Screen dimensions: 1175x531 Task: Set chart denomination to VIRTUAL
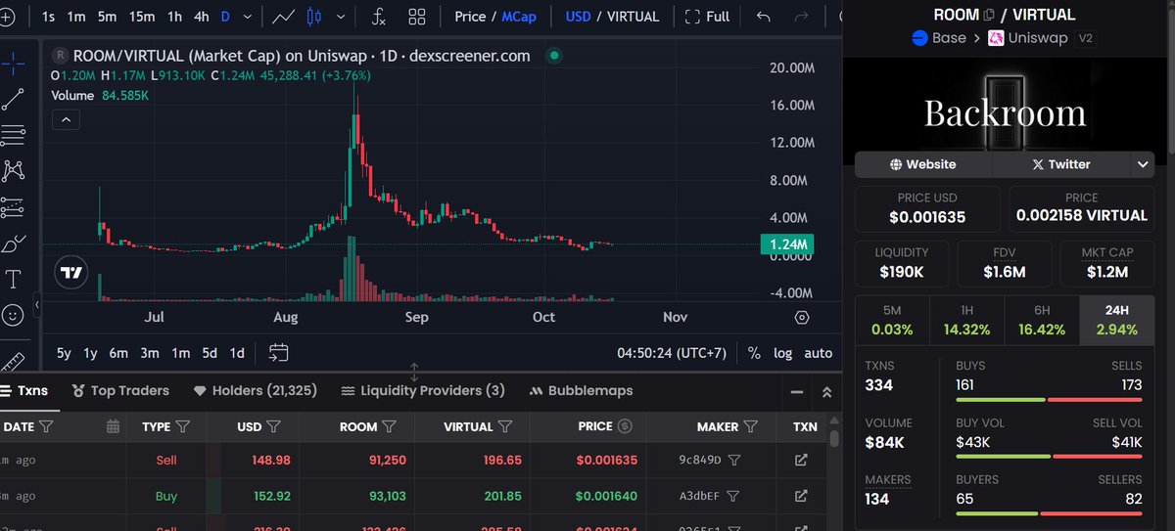point(634,17)
